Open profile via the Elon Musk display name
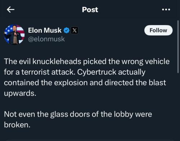Screen dimensions: 180x141 pos(45,30)
